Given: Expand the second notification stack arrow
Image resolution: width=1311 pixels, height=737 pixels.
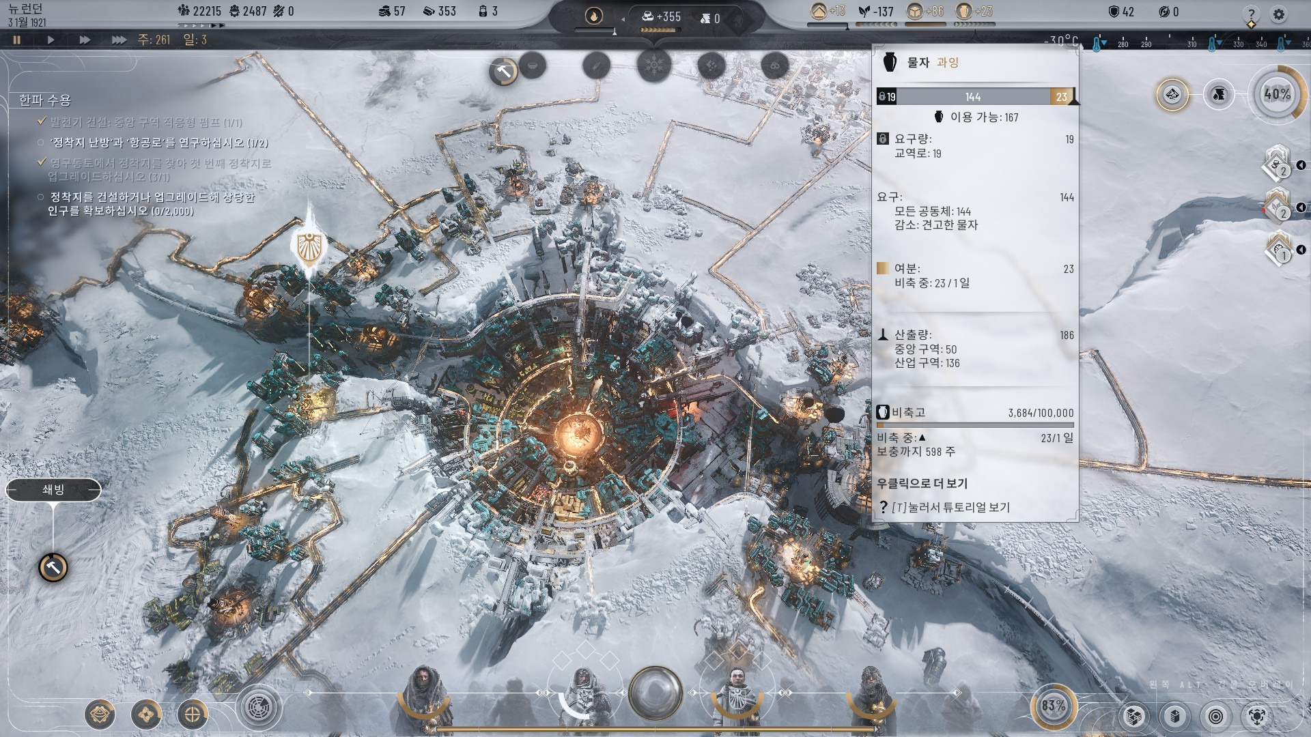Looking at the screenshot, I should 1301,207.
